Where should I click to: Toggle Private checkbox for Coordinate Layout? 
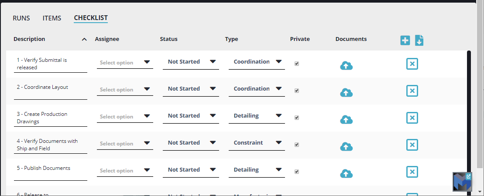click(297, 91)
